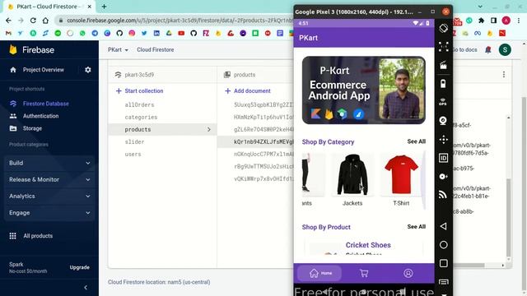Screen dimensions: 527x296
Task: Open the emulator GPS location tool
Action: [x=443, y=102]
